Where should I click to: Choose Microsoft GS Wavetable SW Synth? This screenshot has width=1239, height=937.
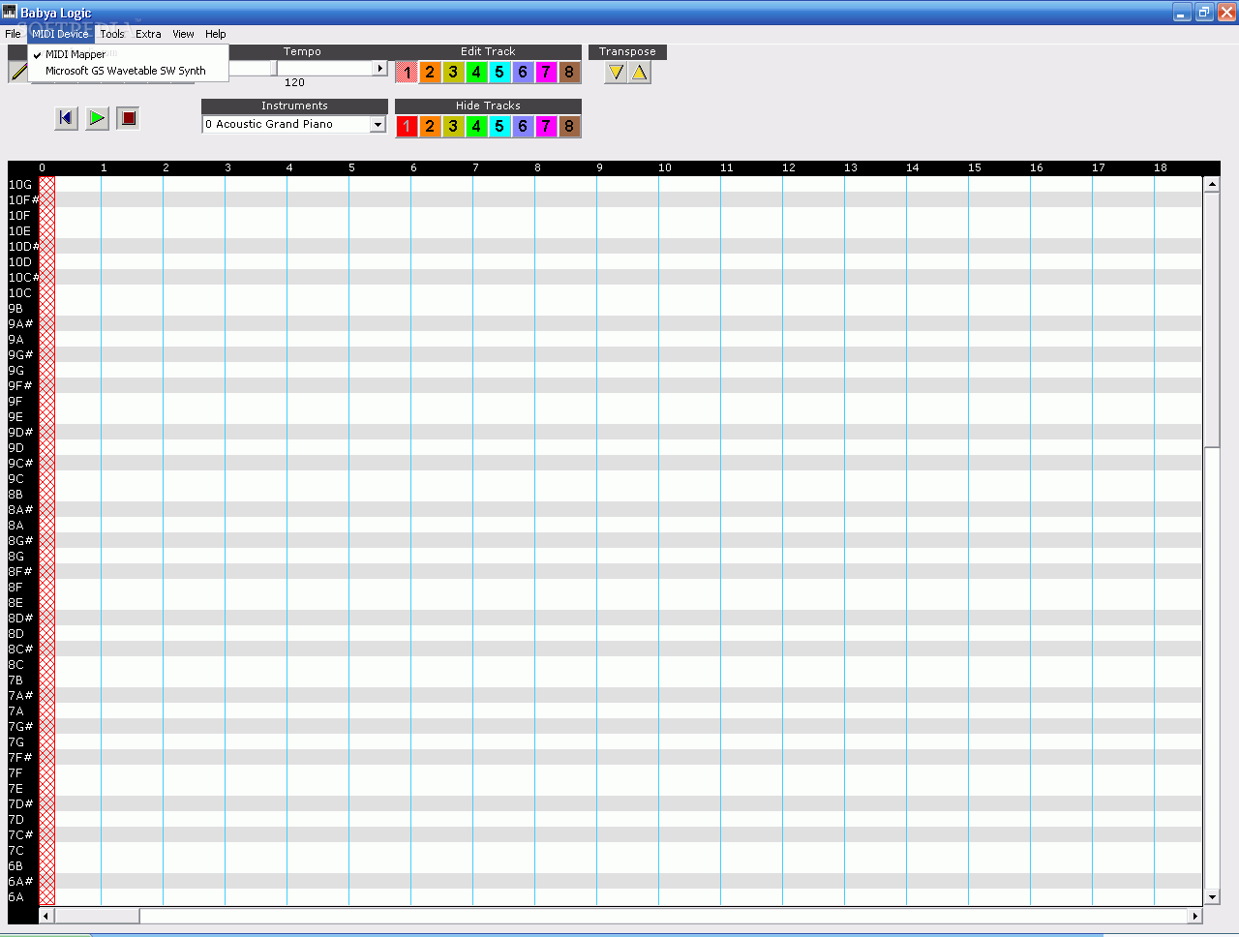[x=128, y=71]
